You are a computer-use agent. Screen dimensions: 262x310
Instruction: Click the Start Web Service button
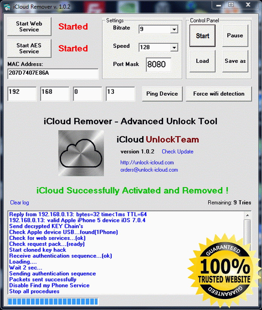29,26
